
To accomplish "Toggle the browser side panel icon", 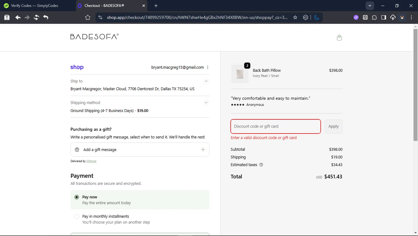I will [x=383, y=17].
